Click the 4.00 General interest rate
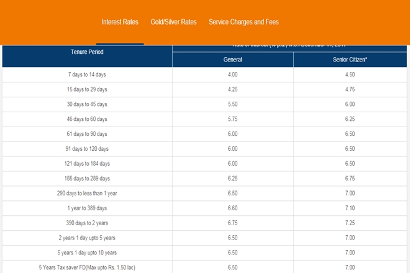Screen dimensions: 410x273 232,74
